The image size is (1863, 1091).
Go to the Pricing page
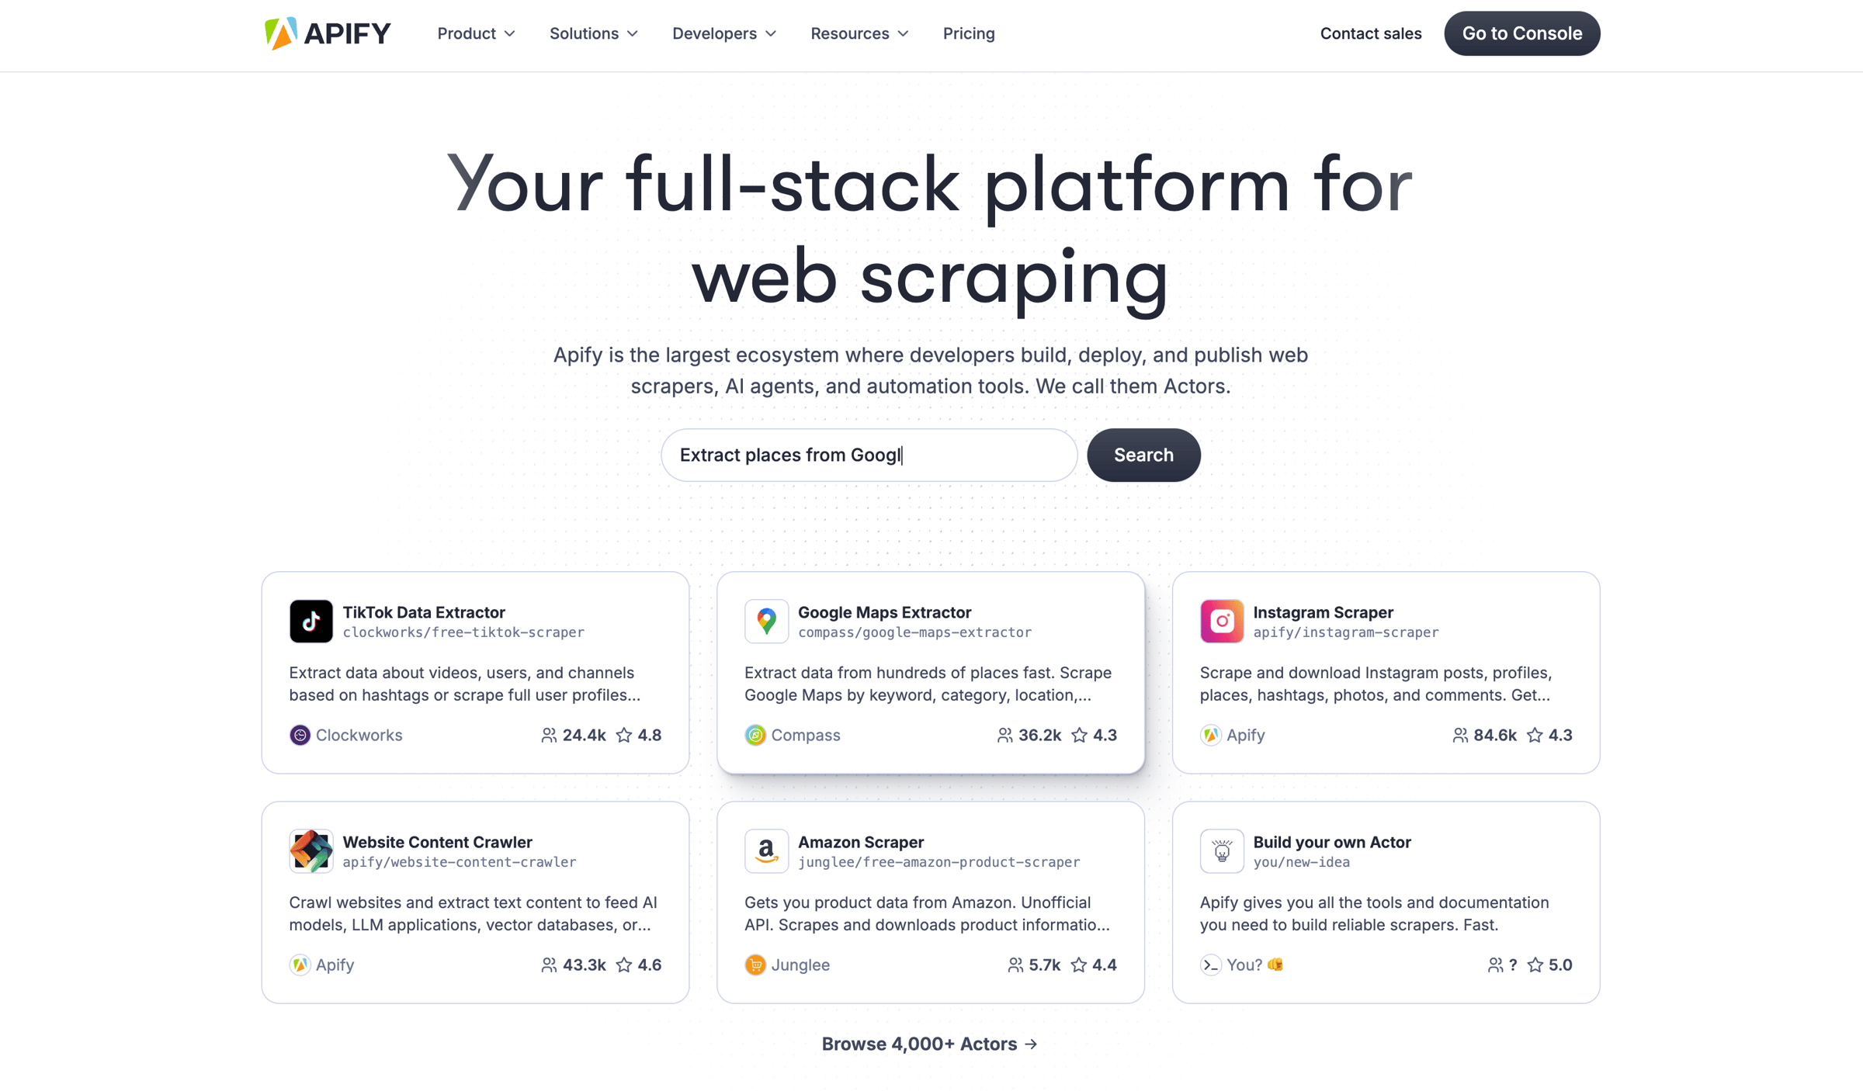969,33
